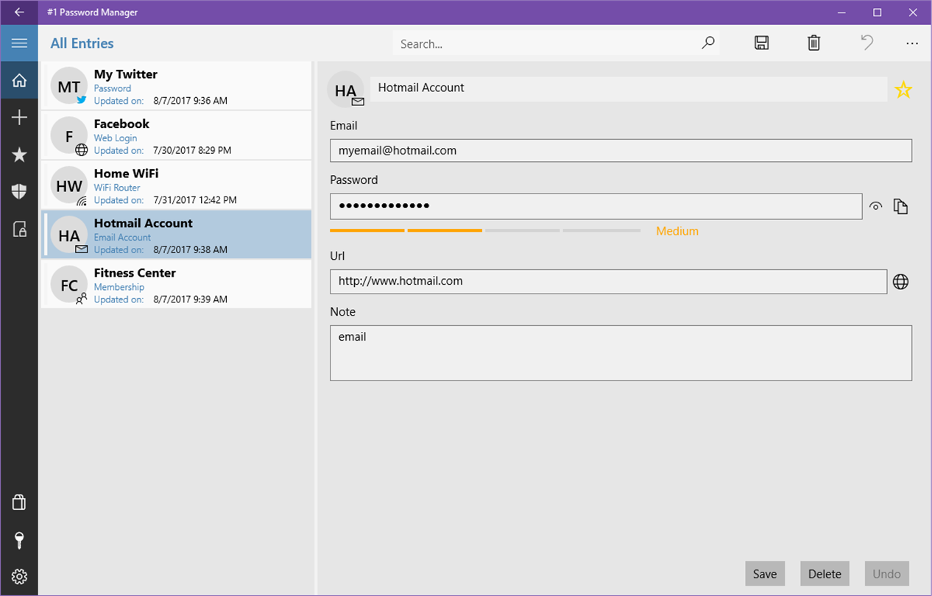Copy password with the copy icon

(900, 207)
